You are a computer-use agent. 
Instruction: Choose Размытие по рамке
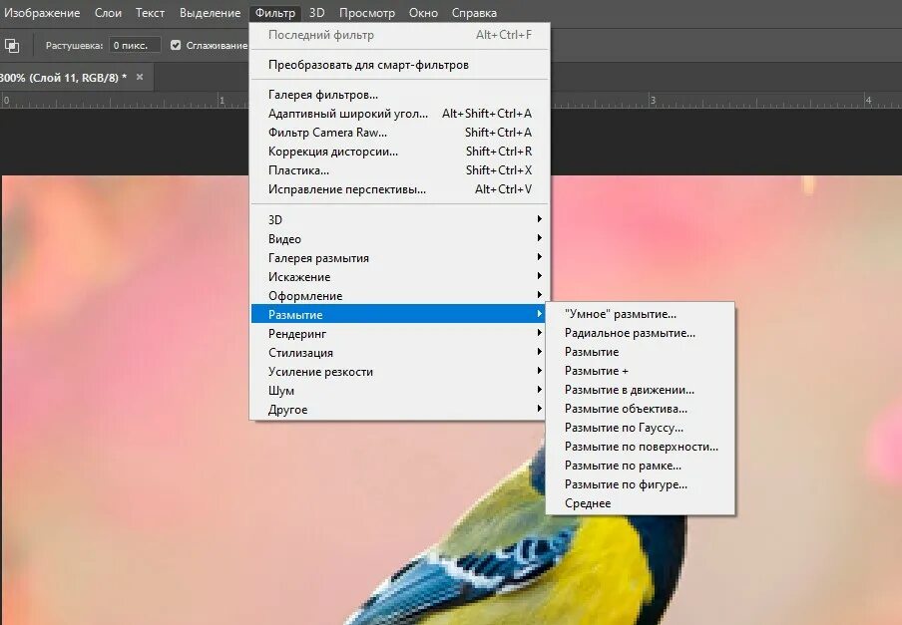click(x=641, y=466)
